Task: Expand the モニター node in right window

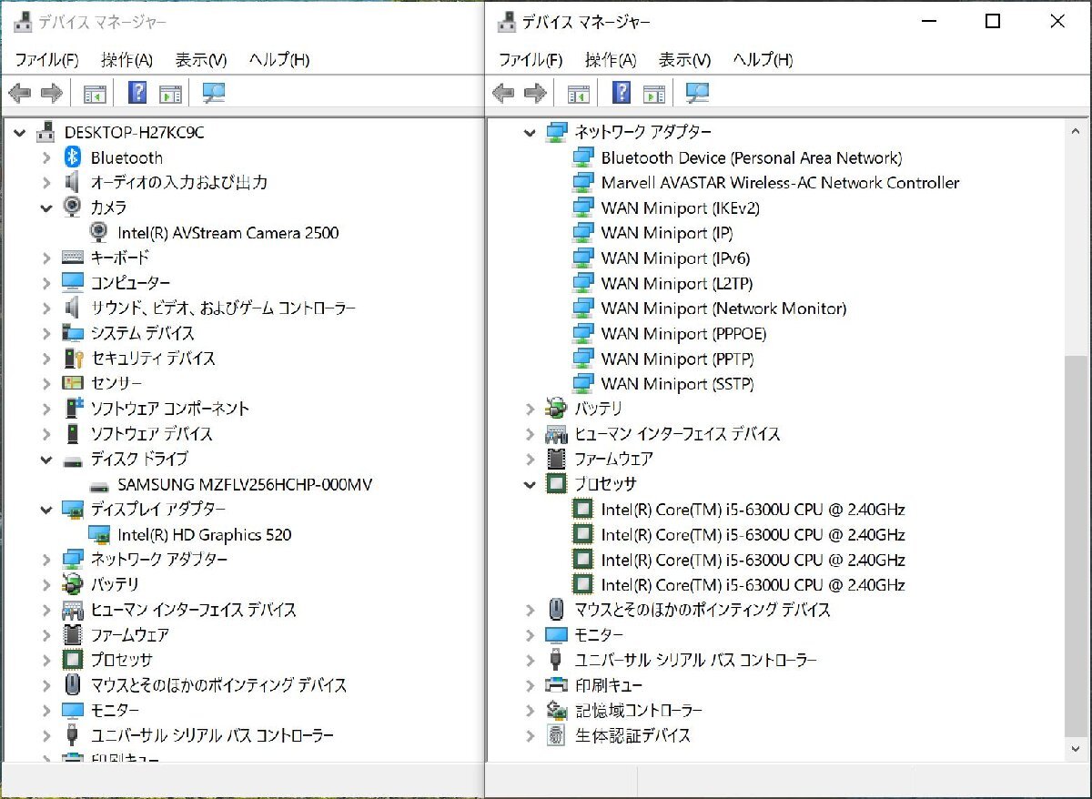Action: (x=530, y=634)
